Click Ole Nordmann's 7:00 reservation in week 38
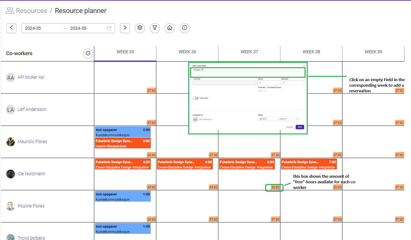411x240 pixels. (x=309, y=164)
